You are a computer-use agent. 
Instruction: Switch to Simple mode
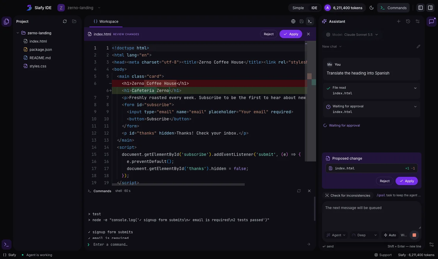pos(298,8)
